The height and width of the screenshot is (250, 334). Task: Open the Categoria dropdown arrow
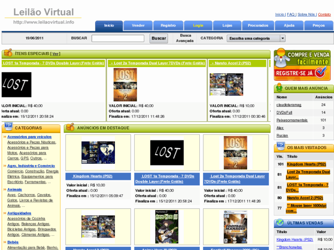coord(283,38)
